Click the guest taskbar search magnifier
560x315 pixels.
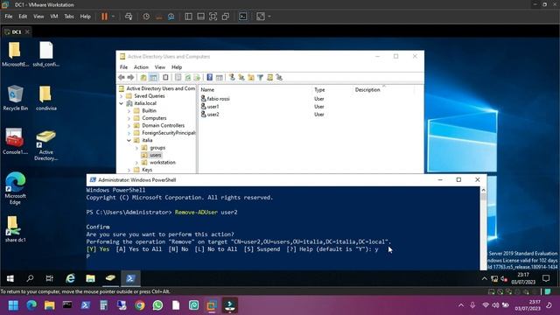click(x=30, y=278)
